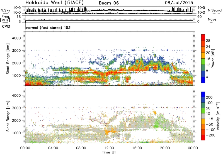Click the red top segment of the Power colorbar

tap(203, 37)
